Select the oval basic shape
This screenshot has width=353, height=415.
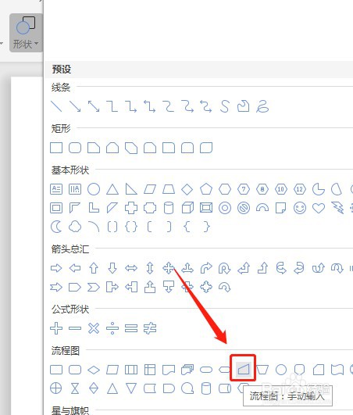94,189
